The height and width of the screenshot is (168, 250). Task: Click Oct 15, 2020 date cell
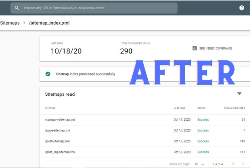click(x=182, y=130)
